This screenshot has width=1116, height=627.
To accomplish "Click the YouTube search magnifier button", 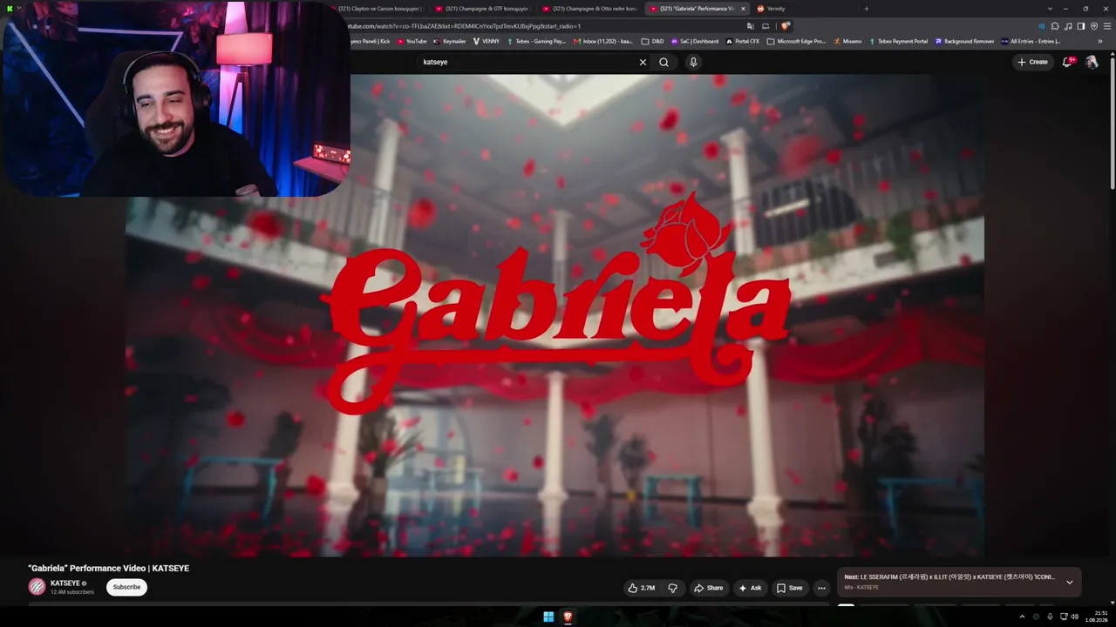I will (x=663, y=62).
